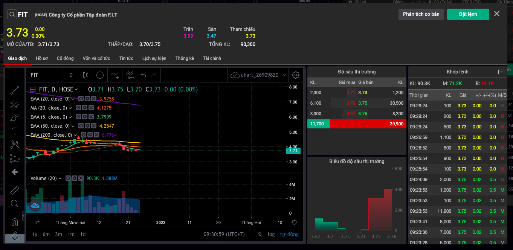513x250 pixels.
Task: Click the Phân tích cơ bản button
Action: [x=421, y=14]
